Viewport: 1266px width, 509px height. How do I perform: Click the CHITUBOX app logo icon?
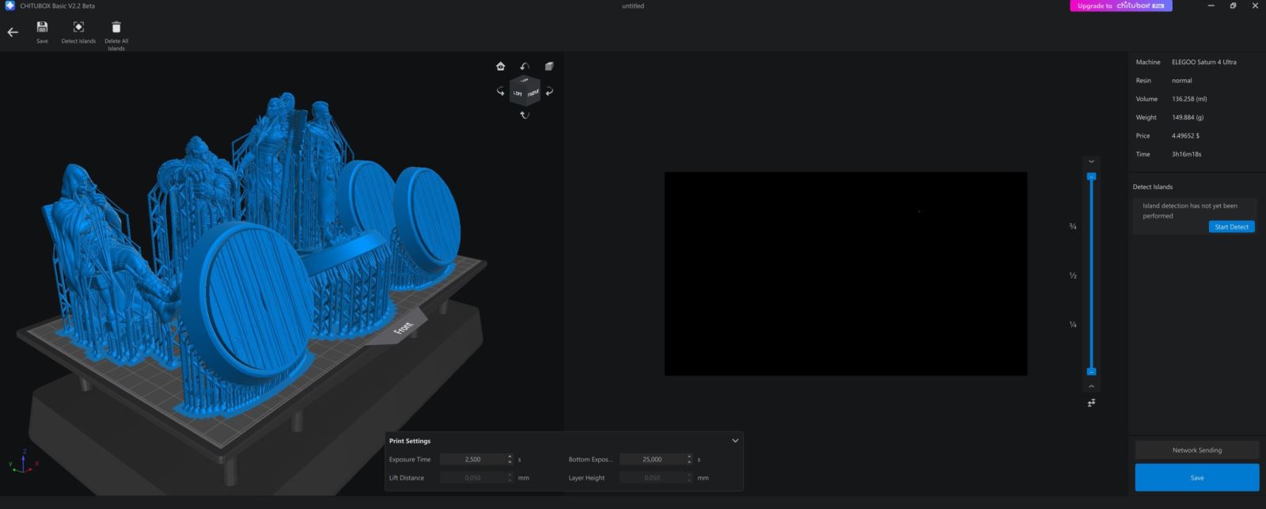click(10, 6)
